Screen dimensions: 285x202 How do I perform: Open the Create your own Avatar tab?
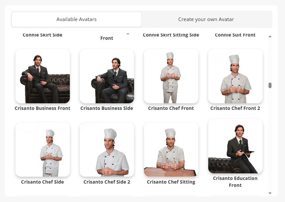tap(206, 19)
